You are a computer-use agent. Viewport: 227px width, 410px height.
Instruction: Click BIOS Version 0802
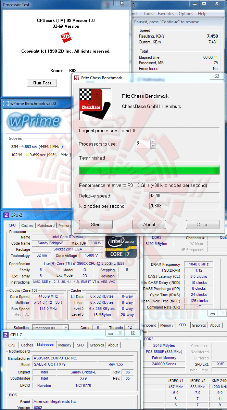(x=83, y=408)
